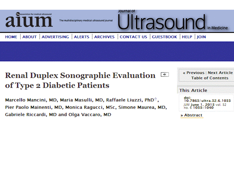Select JOIN in the navigation bar

pyautogui.click(x=201, y=37)
